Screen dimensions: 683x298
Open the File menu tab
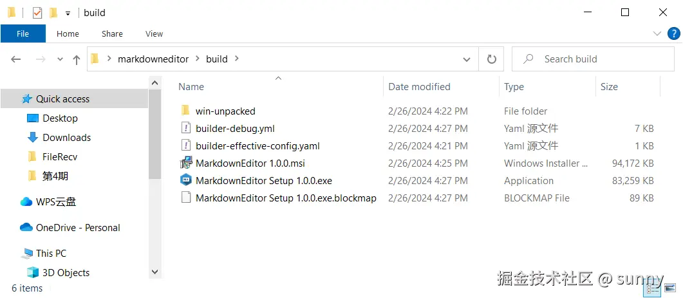point(23,33)
